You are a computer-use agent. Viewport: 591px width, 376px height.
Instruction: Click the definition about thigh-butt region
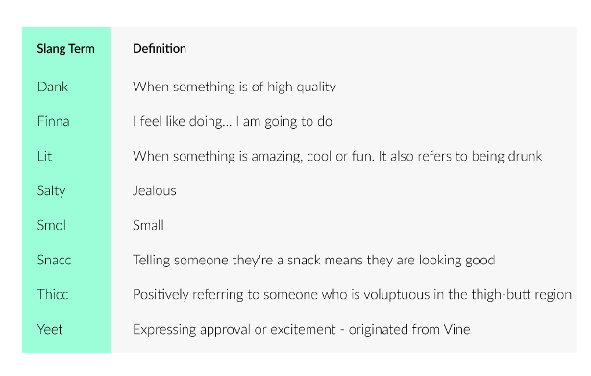point(352,295)
